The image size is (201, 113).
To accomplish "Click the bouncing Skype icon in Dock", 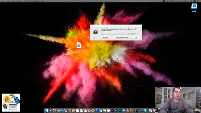I will pos(97,110).
